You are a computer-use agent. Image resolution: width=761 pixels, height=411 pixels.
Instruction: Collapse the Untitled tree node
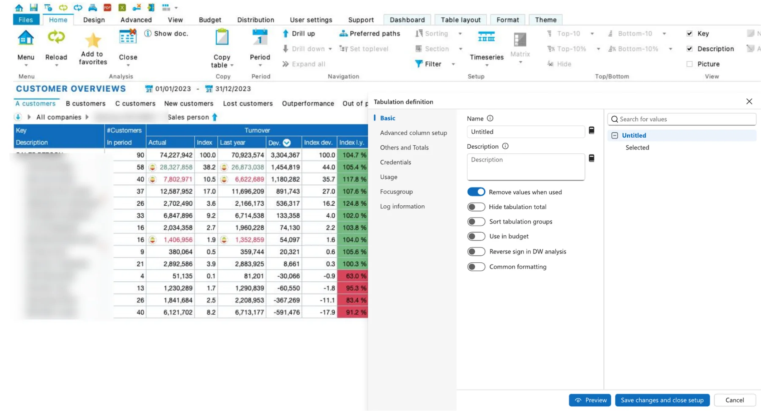pyautogui.click(x=615, y=136)
